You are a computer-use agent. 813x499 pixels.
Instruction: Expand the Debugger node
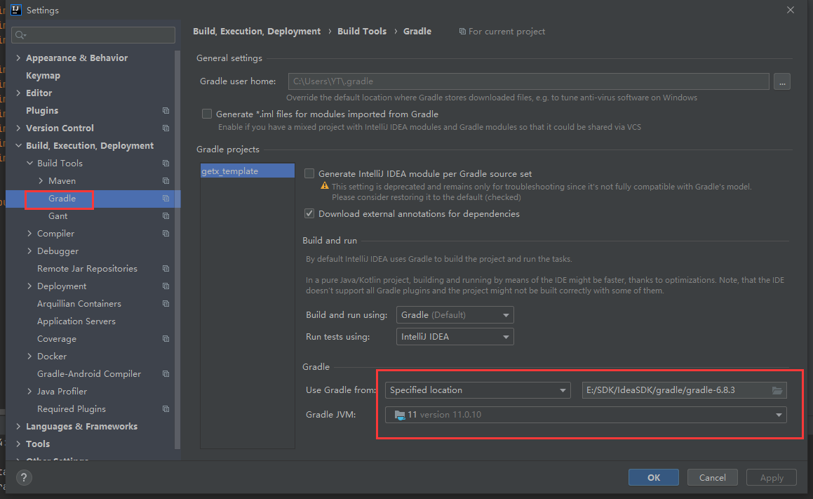click(29, 251)
